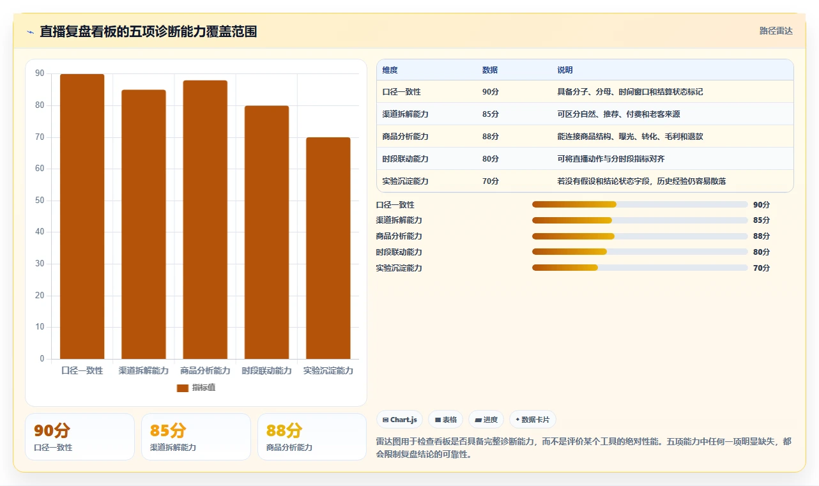
Task: Click the 88分 cell in table
Action: (514, 137)
